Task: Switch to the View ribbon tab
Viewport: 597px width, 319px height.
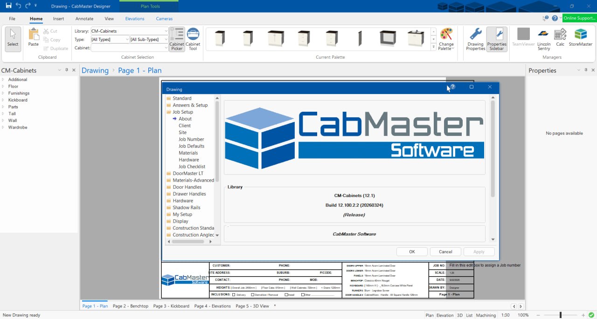Action: click(x=109, y=19)
